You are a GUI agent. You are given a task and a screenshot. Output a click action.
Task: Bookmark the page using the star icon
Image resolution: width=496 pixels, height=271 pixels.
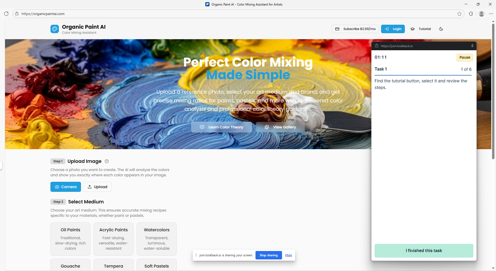click(460, 13)
